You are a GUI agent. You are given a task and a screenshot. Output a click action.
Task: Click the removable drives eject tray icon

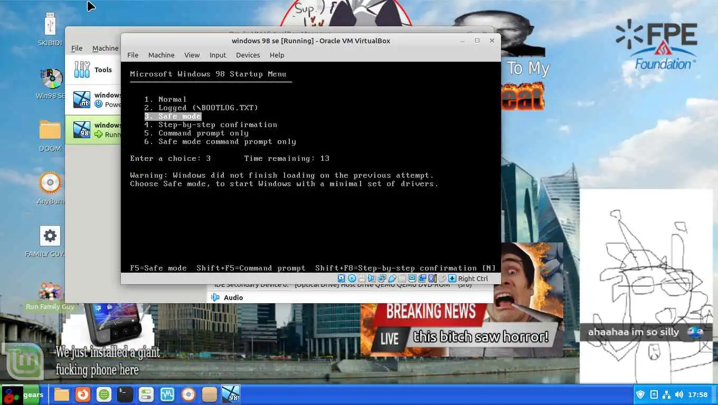pyautogui.click(x=654, y=394)
